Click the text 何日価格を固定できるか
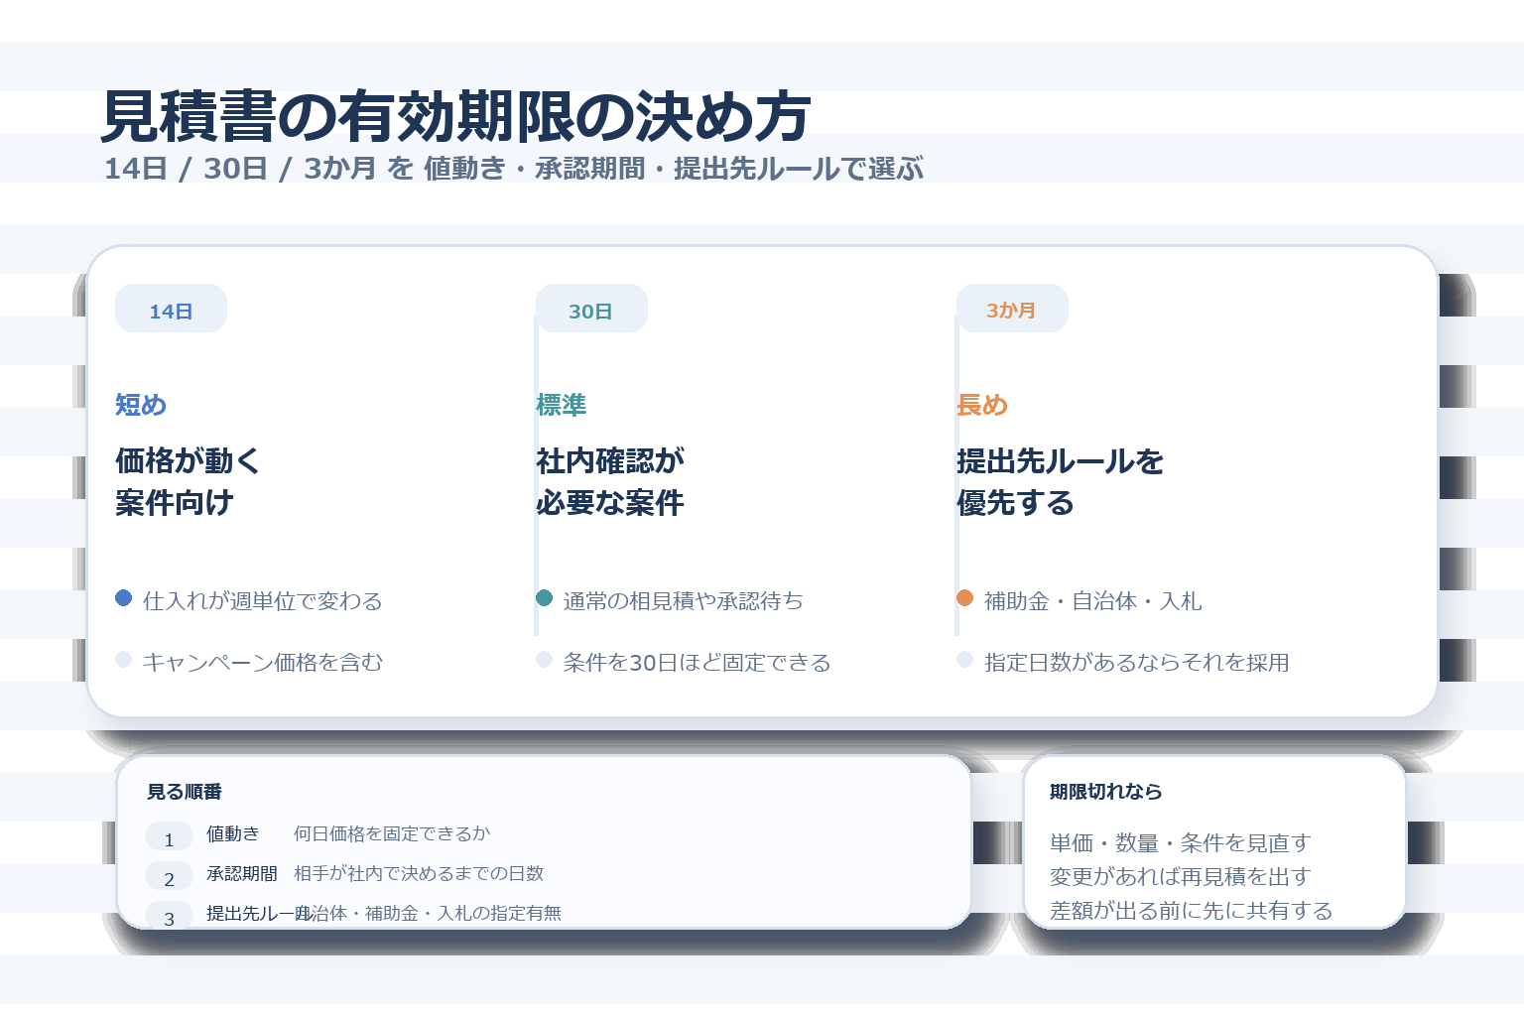The width and height of the screenshot is (1524, 1016). (392, 833)
